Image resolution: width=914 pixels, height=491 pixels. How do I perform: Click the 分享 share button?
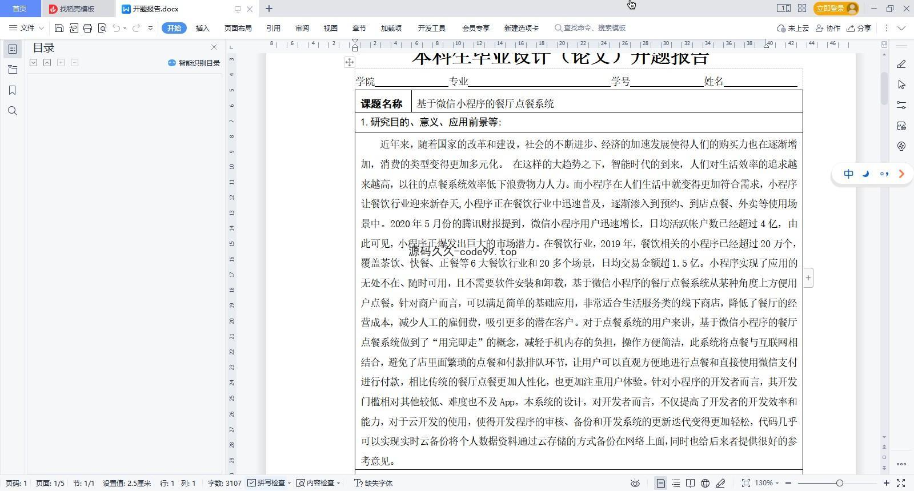click(x=859, y=28)
